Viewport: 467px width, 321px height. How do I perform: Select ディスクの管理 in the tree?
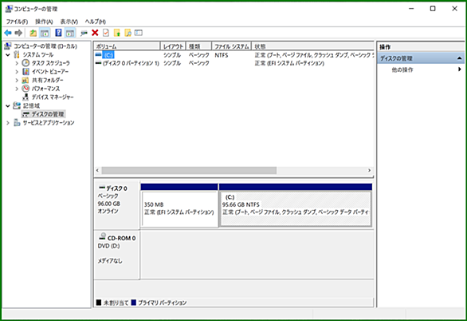click(x=48, y=114)
